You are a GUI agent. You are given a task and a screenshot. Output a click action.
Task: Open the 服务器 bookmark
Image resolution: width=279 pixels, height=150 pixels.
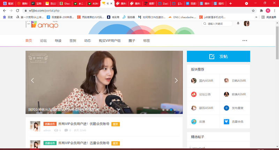click(x=129, y=17)
